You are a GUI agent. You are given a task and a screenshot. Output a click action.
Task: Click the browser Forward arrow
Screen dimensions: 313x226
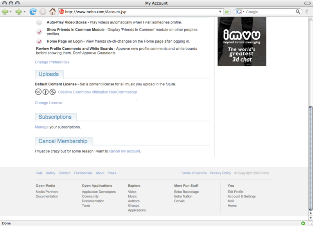[18, 12]
